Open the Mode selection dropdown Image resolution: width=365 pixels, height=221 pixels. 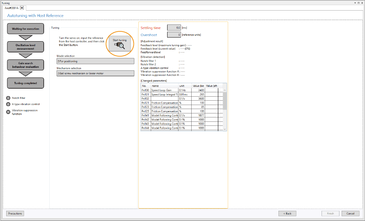click(x=95, y=61)
